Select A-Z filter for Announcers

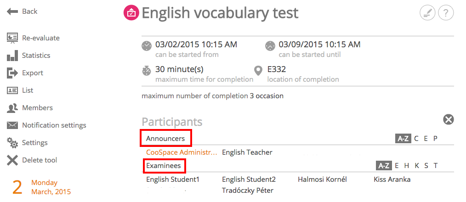[x=403, y=139]
